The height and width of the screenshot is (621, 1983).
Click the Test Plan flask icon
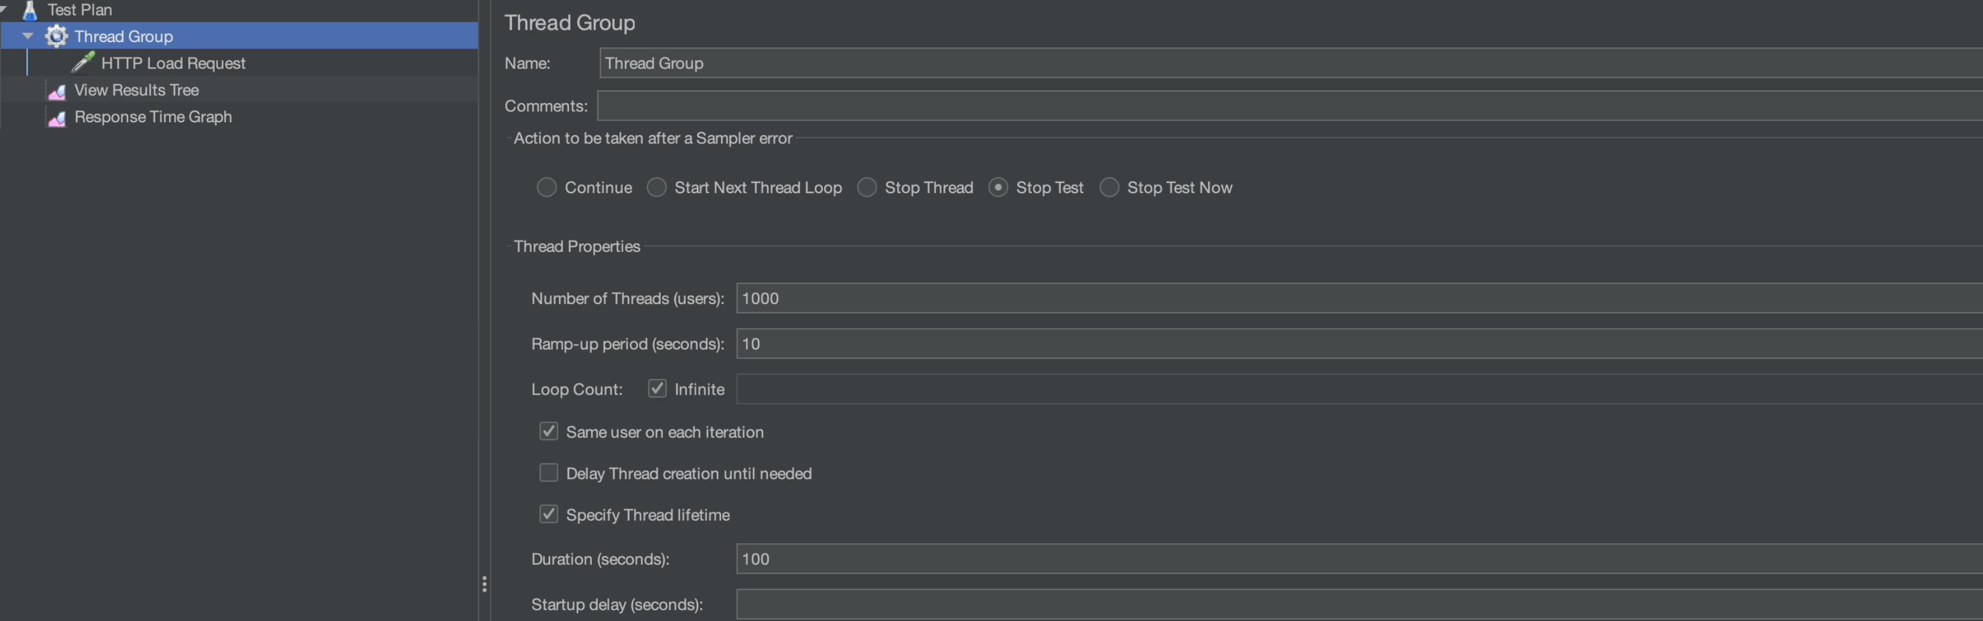[x=30, y=10]
